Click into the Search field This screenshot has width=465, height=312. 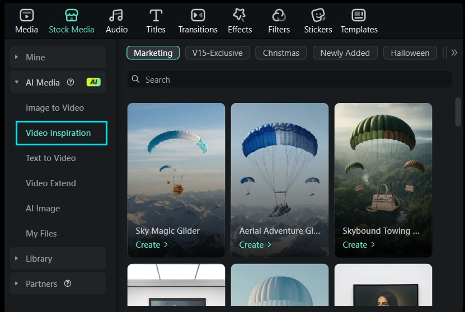(x=289, y=79)
